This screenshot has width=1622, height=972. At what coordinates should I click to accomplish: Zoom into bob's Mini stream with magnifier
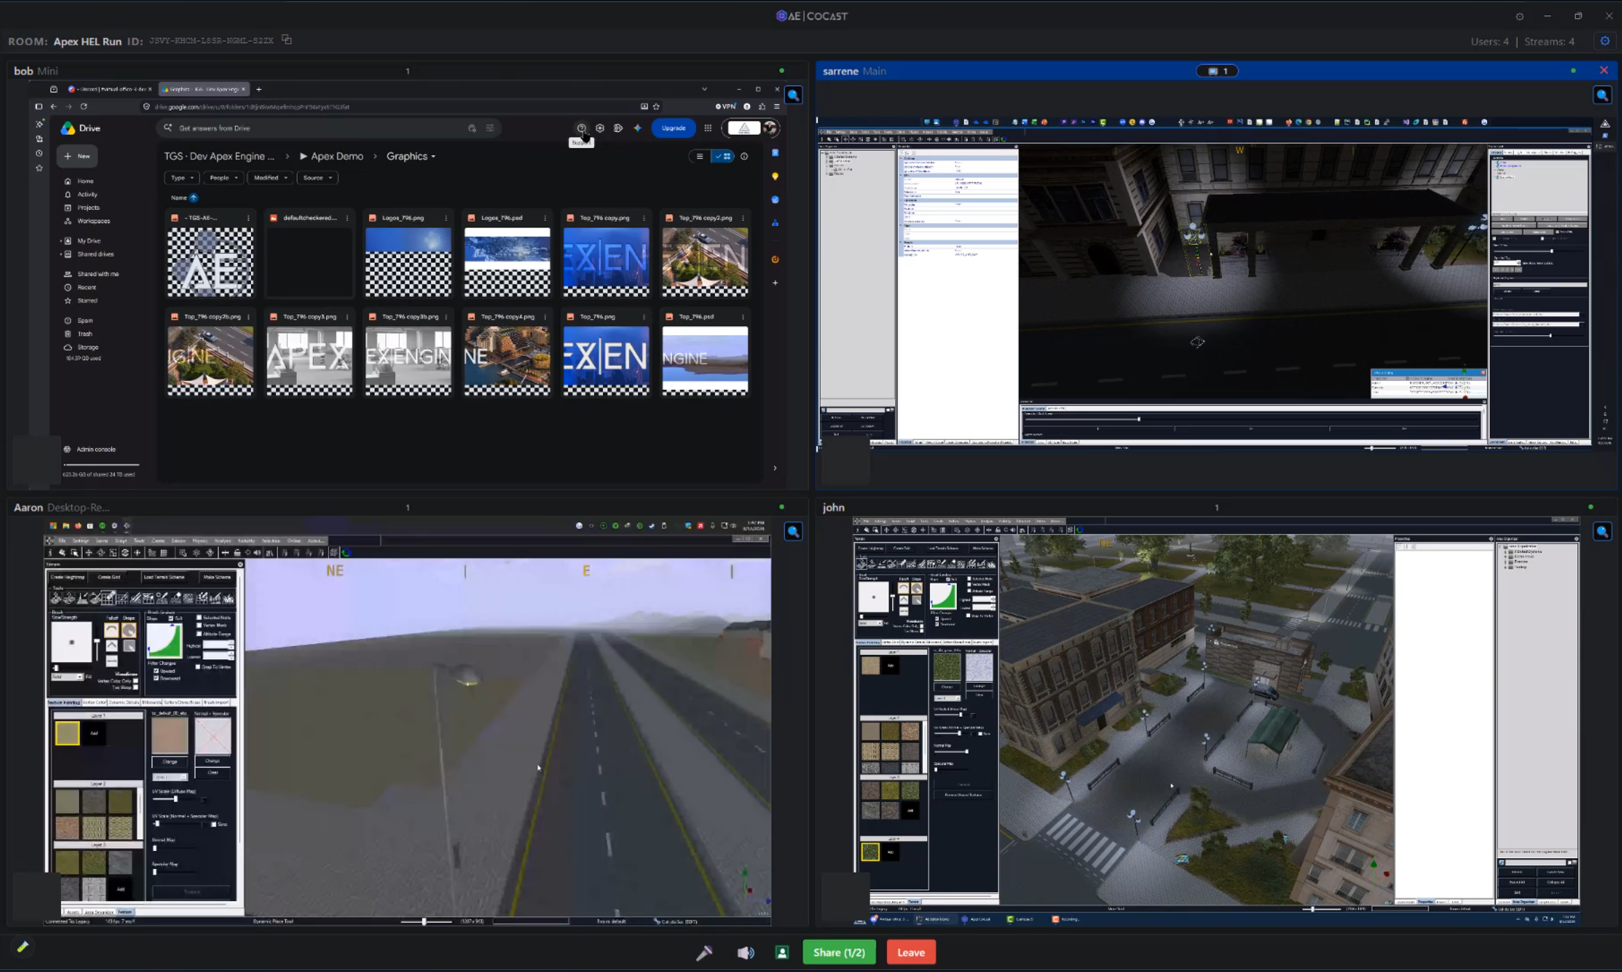pyautogui.click(x=793, y=95)
